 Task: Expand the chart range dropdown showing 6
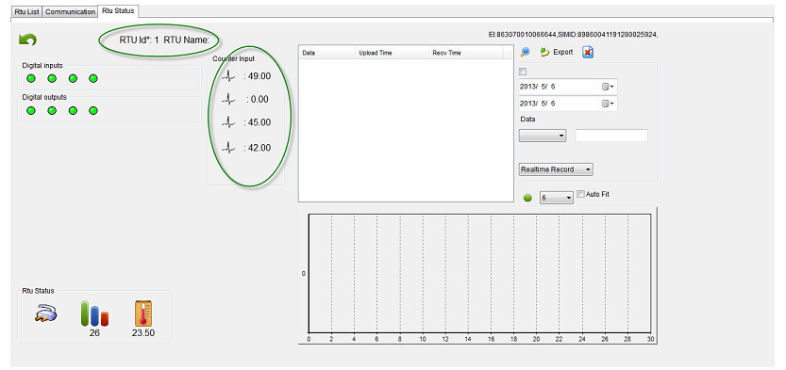pos(557,198)
